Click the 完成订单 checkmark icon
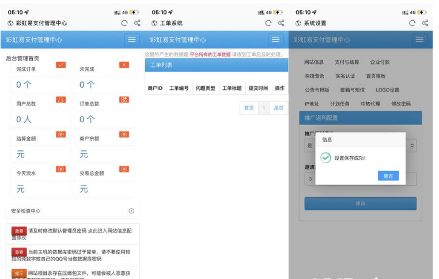Screen dimensions: 439x279 point(60,65)
